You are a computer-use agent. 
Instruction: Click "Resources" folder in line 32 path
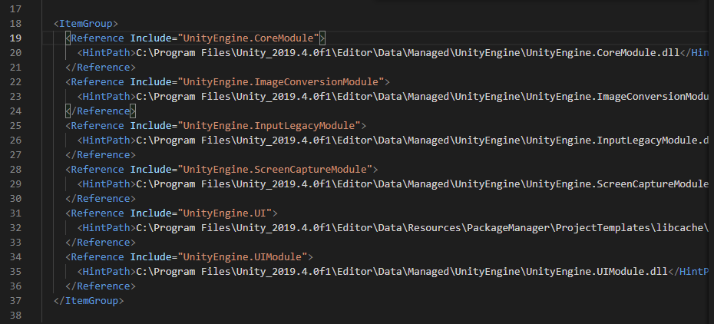click(x=435, y=227)
